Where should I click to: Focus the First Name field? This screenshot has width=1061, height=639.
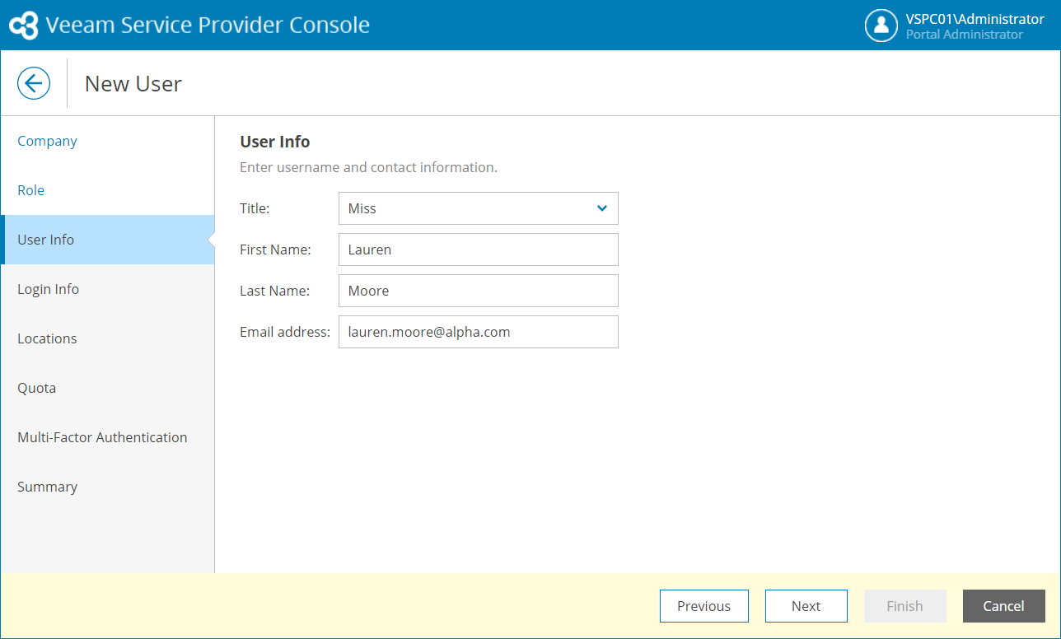coord(479,250)
